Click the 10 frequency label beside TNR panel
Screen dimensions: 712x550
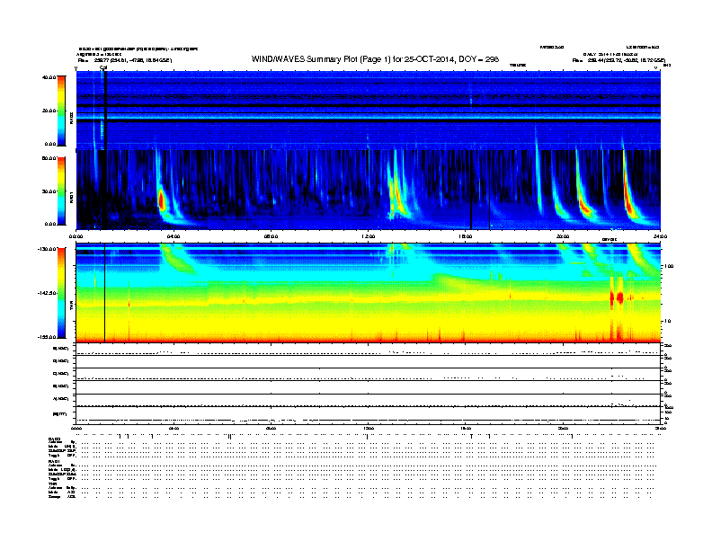pyautogui.click(x=668, y=321)
